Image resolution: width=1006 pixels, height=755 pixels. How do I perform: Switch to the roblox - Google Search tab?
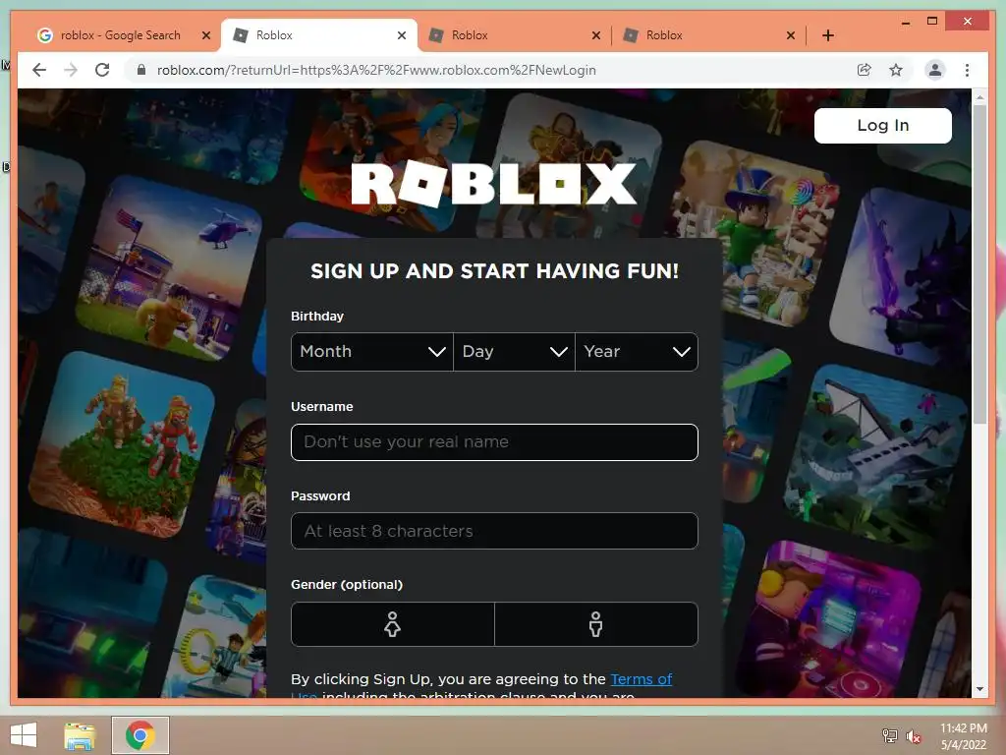(x=120, y=35)
